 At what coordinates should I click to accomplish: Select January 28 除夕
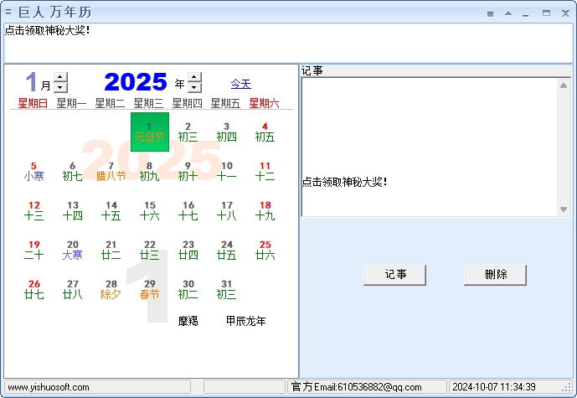tap(111, 289)
